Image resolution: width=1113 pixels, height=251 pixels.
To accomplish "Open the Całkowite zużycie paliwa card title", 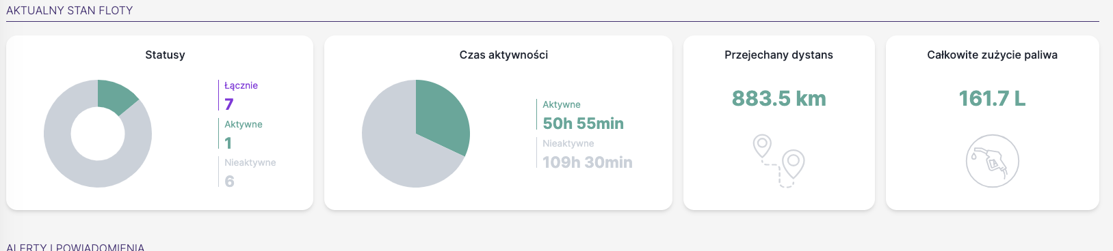I will coord(993,55).
